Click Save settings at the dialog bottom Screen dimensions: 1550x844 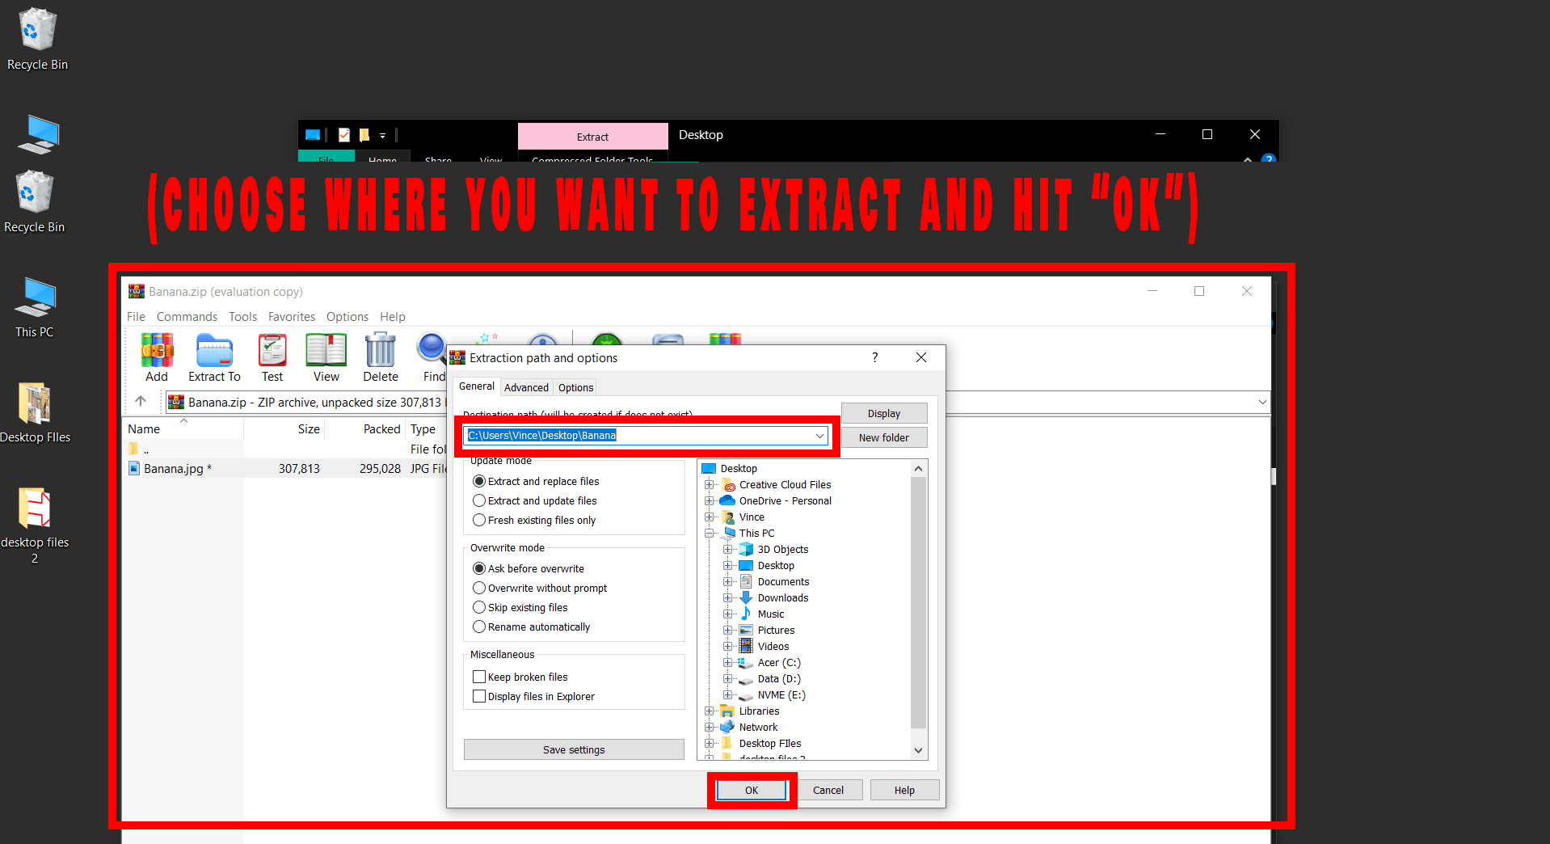(x=574, y=749)
